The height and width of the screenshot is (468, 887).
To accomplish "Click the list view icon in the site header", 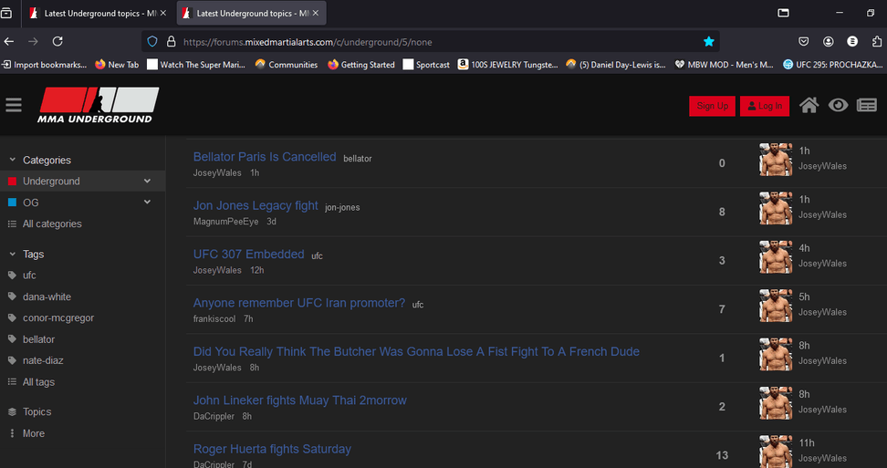I will (x=866, y=105).
